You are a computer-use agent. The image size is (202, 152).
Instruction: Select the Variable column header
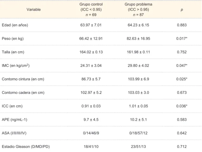pyautogui.click(x=33, y=10)
